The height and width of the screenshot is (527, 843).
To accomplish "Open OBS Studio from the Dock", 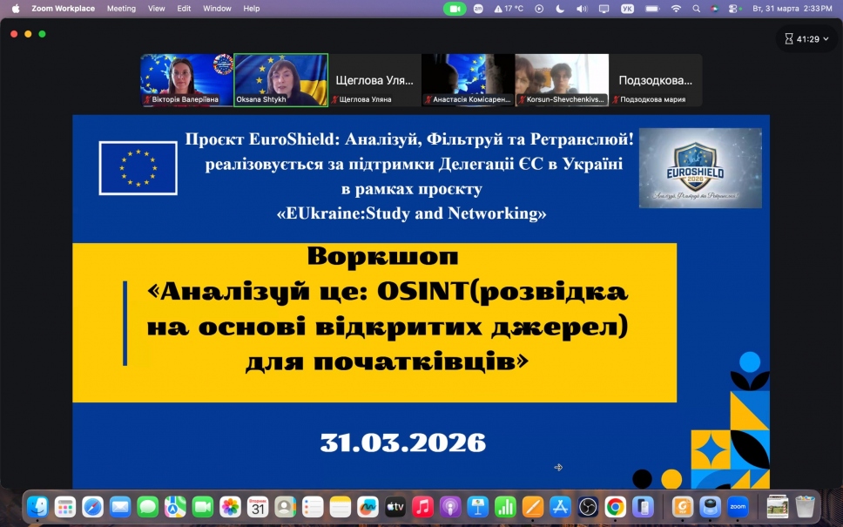I will [588, 506].
